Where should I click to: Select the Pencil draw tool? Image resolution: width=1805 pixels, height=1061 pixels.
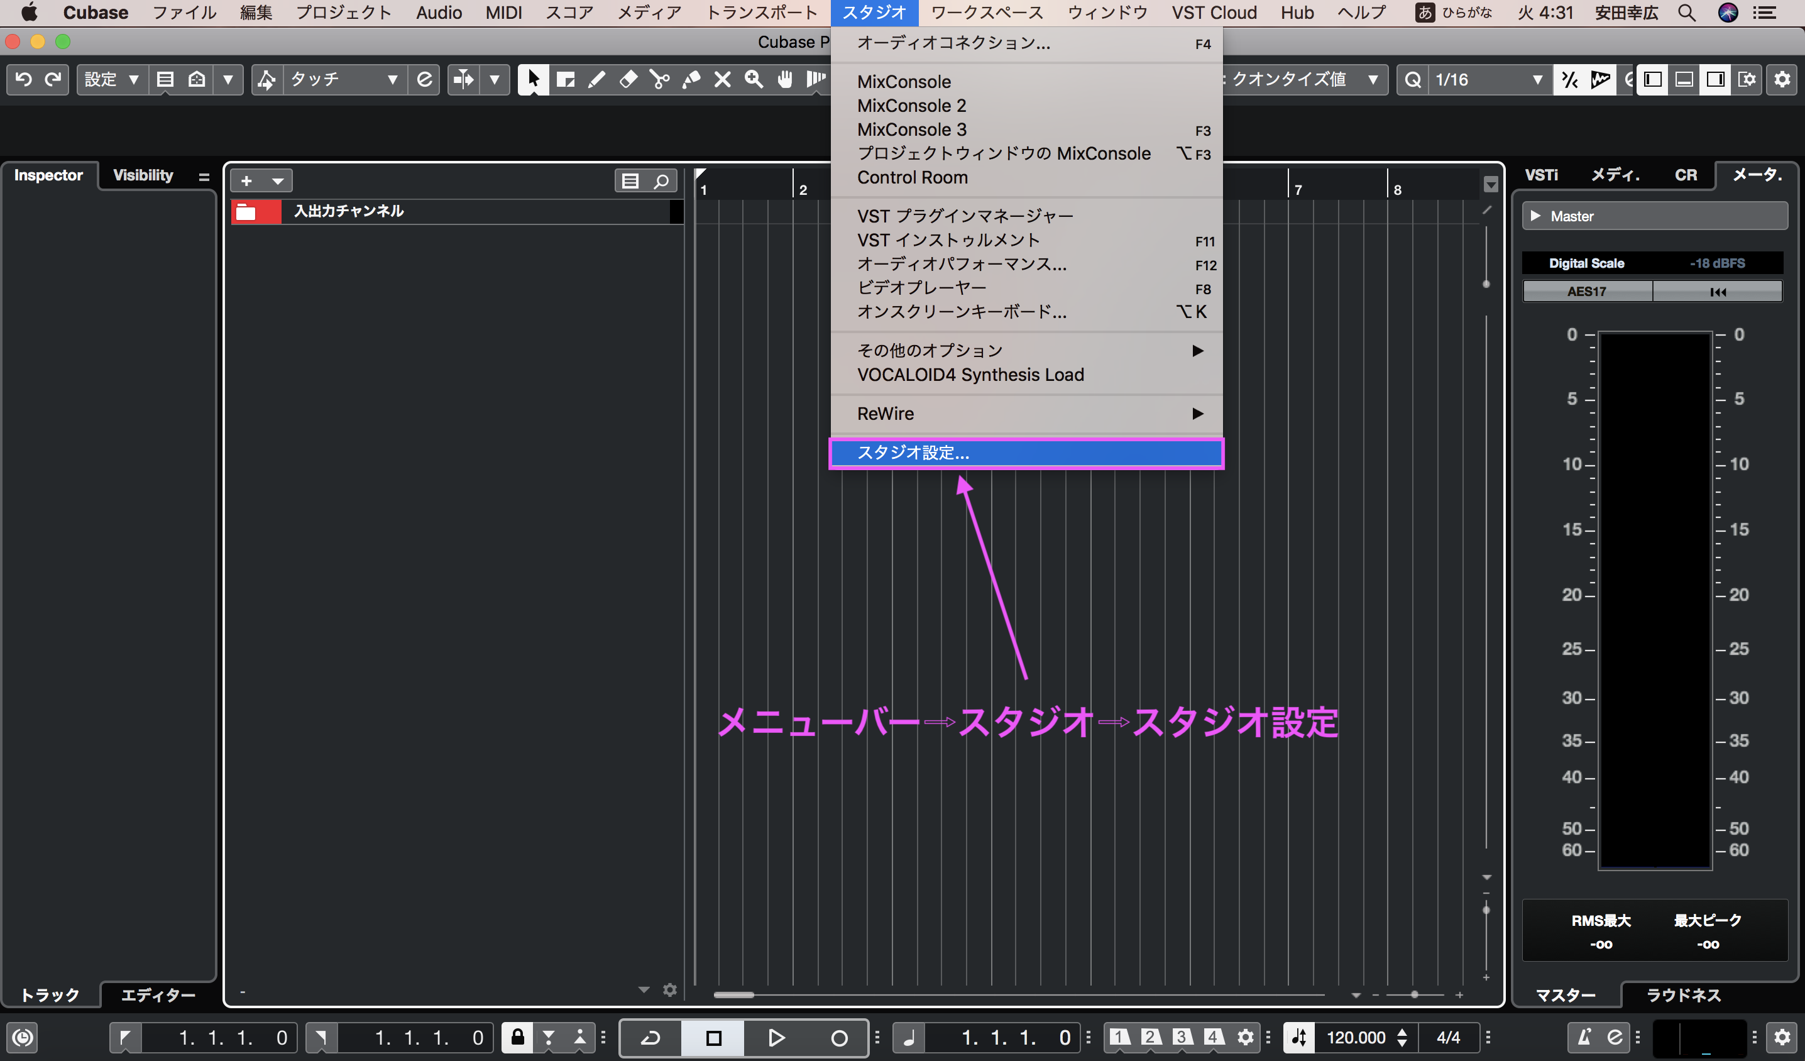coord(596,80)
